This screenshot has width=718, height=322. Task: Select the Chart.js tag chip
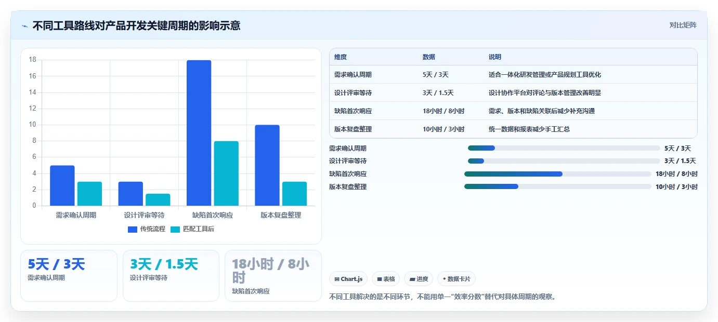click(x=348, y=279)
